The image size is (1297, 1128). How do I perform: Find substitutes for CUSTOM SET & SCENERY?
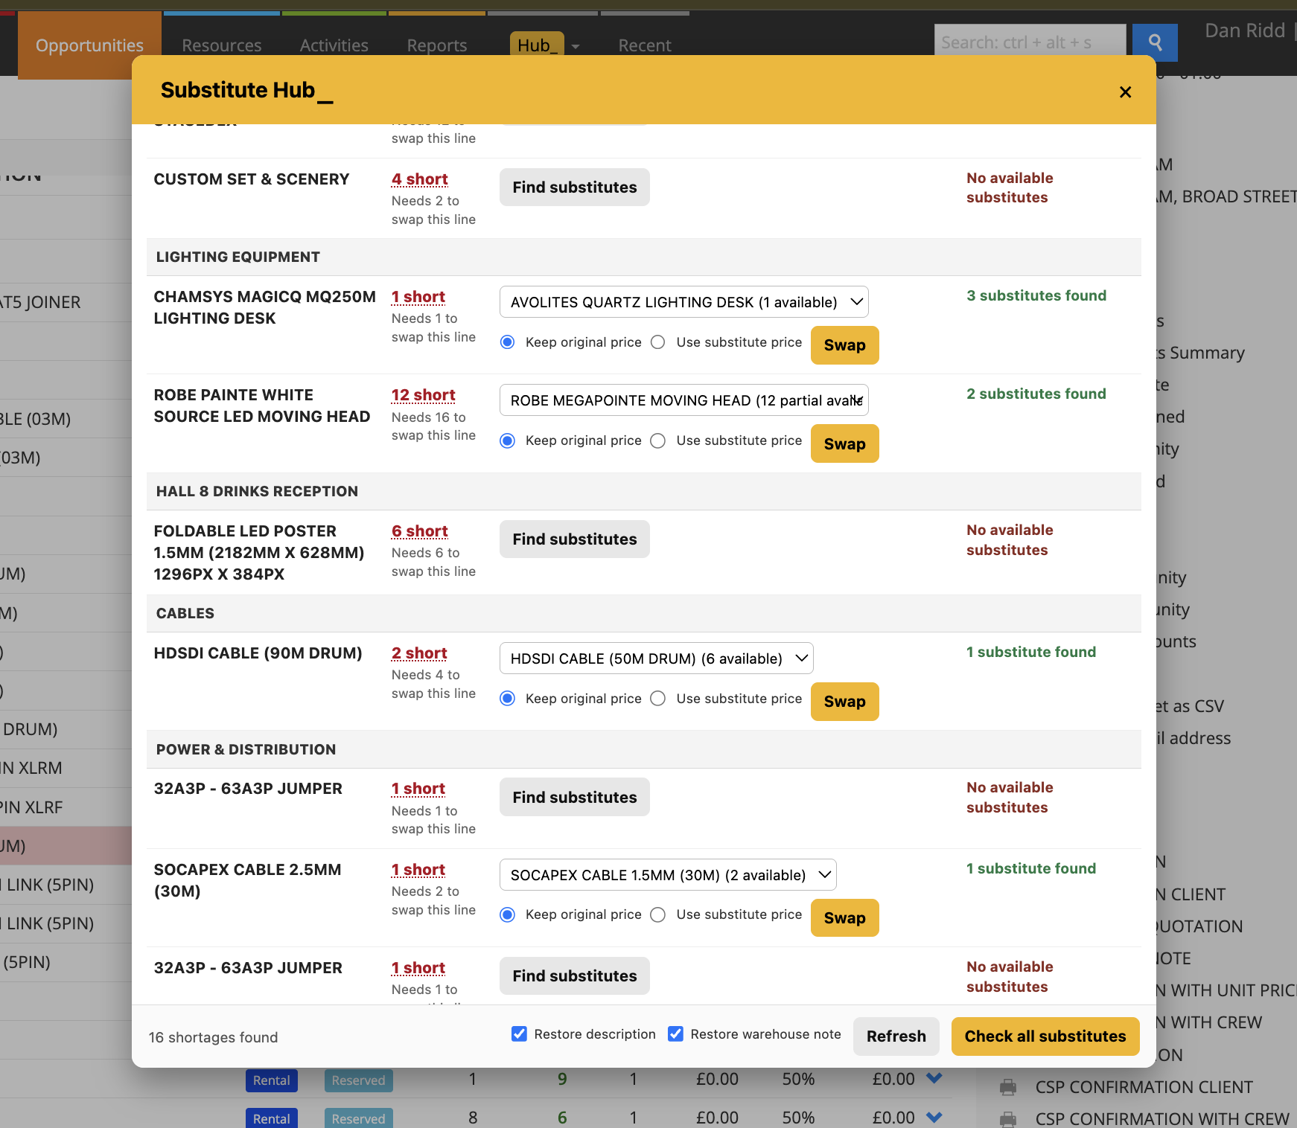coord(575,188)
